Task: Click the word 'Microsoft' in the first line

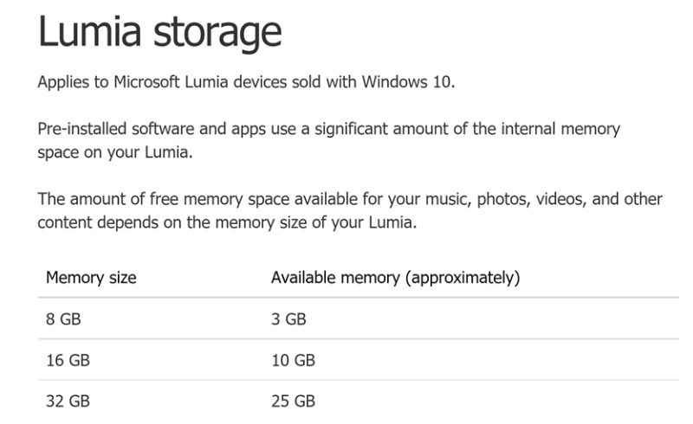Action: coord(146,81)
